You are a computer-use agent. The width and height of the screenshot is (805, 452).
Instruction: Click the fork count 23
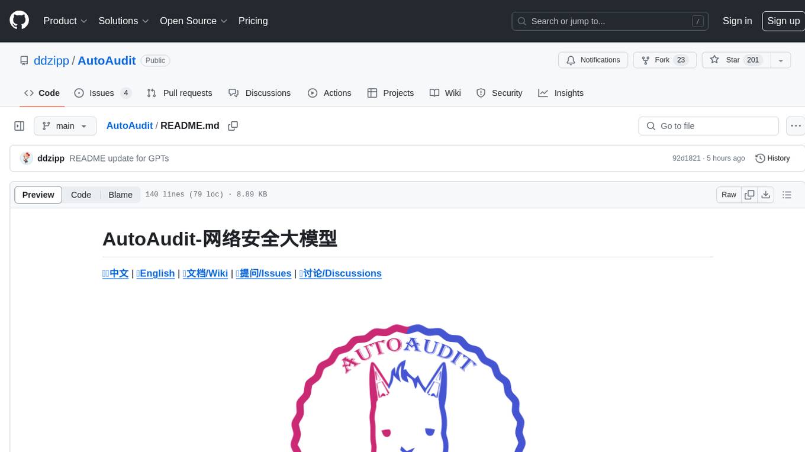click(681, 60)
